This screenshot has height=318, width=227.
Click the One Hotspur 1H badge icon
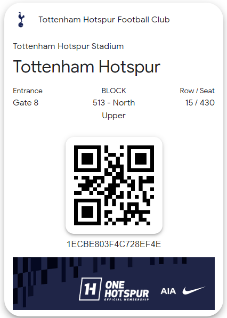tap(90, 289)
